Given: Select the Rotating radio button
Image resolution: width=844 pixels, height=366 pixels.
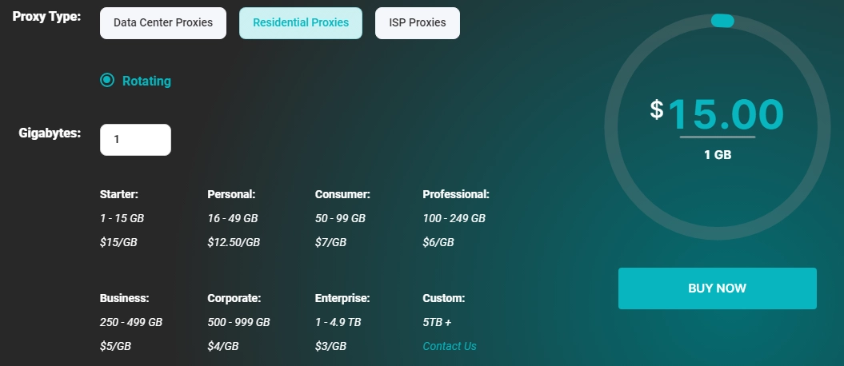Looking at the screenshot, I should click(107, 81).
